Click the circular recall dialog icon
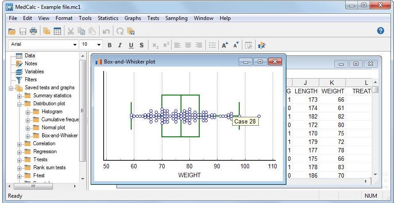The width and height of the screenshot is (394, 203). pyautogui.click(x=120, y=32)
